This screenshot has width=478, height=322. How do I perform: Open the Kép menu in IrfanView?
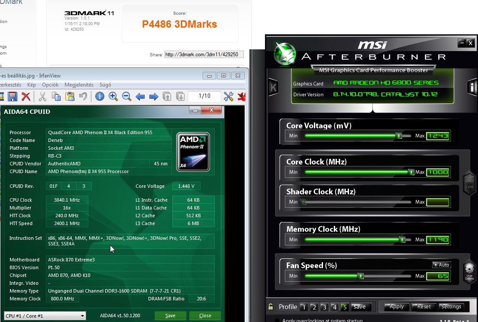(32, 85)
